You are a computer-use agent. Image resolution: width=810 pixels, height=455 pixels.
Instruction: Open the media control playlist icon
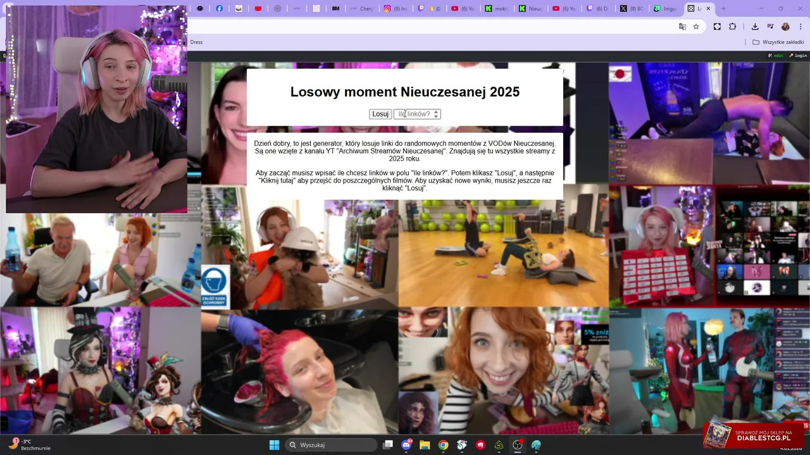770,27
